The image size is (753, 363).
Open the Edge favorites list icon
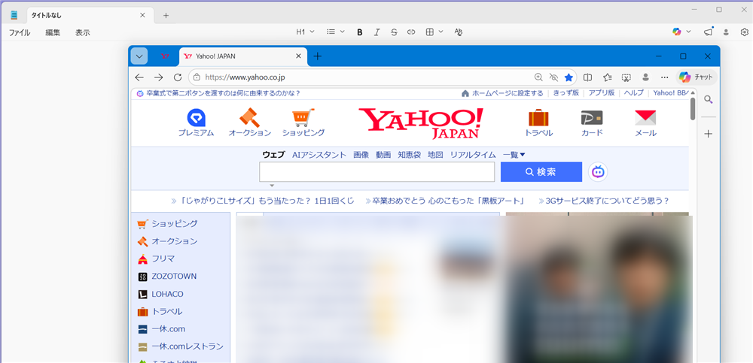click(x=607, y=77)
